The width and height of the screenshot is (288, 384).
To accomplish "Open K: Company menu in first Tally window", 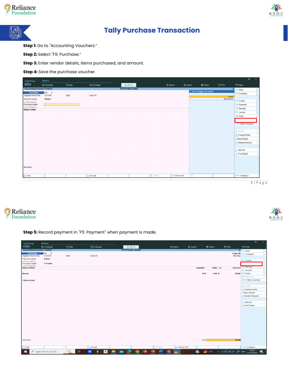I will coord(48,85).
